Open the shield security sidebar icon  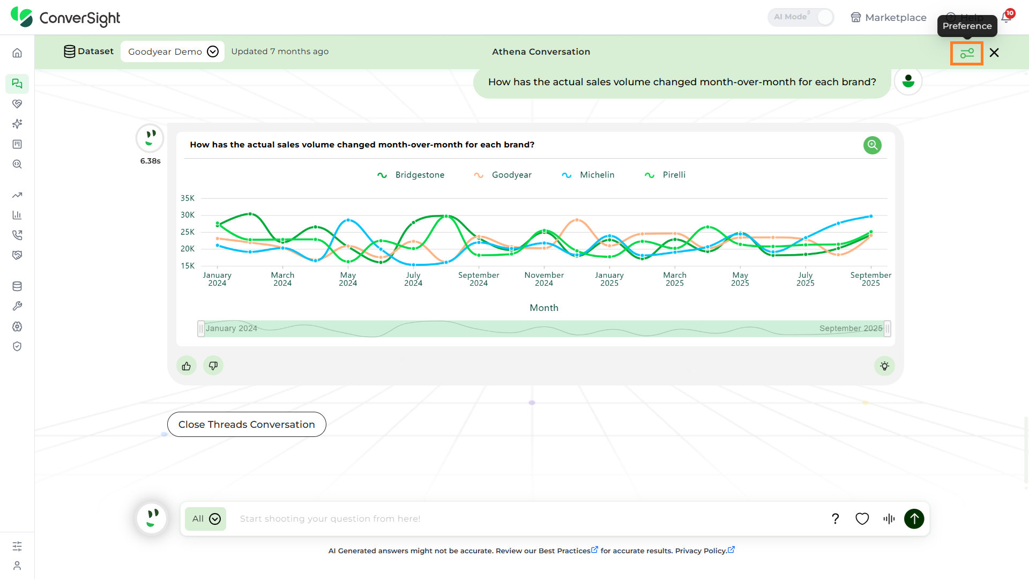(17, 346)
